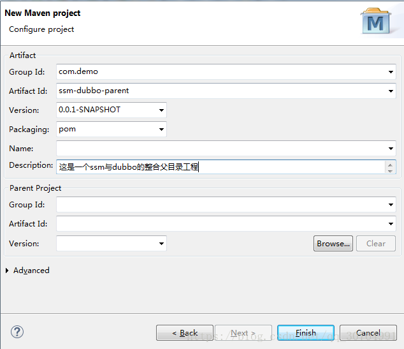Click the "Artifact" group label
The width and height of the screenshot is (404, 349).
(23, 56)
